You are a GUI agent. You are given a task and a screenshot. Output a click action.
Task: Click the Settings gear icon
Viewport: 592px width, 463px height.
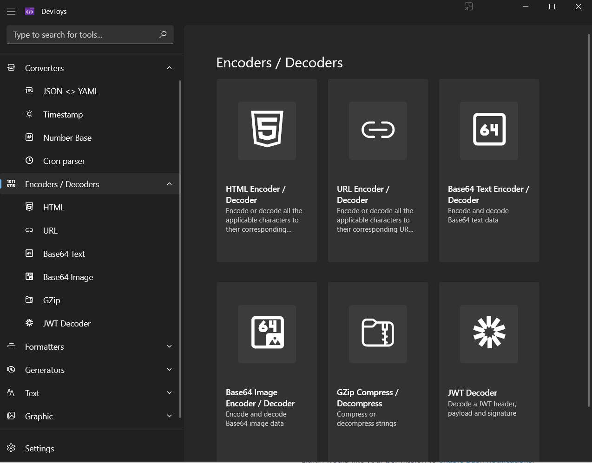pyautogui.click(x=11, y=448)
